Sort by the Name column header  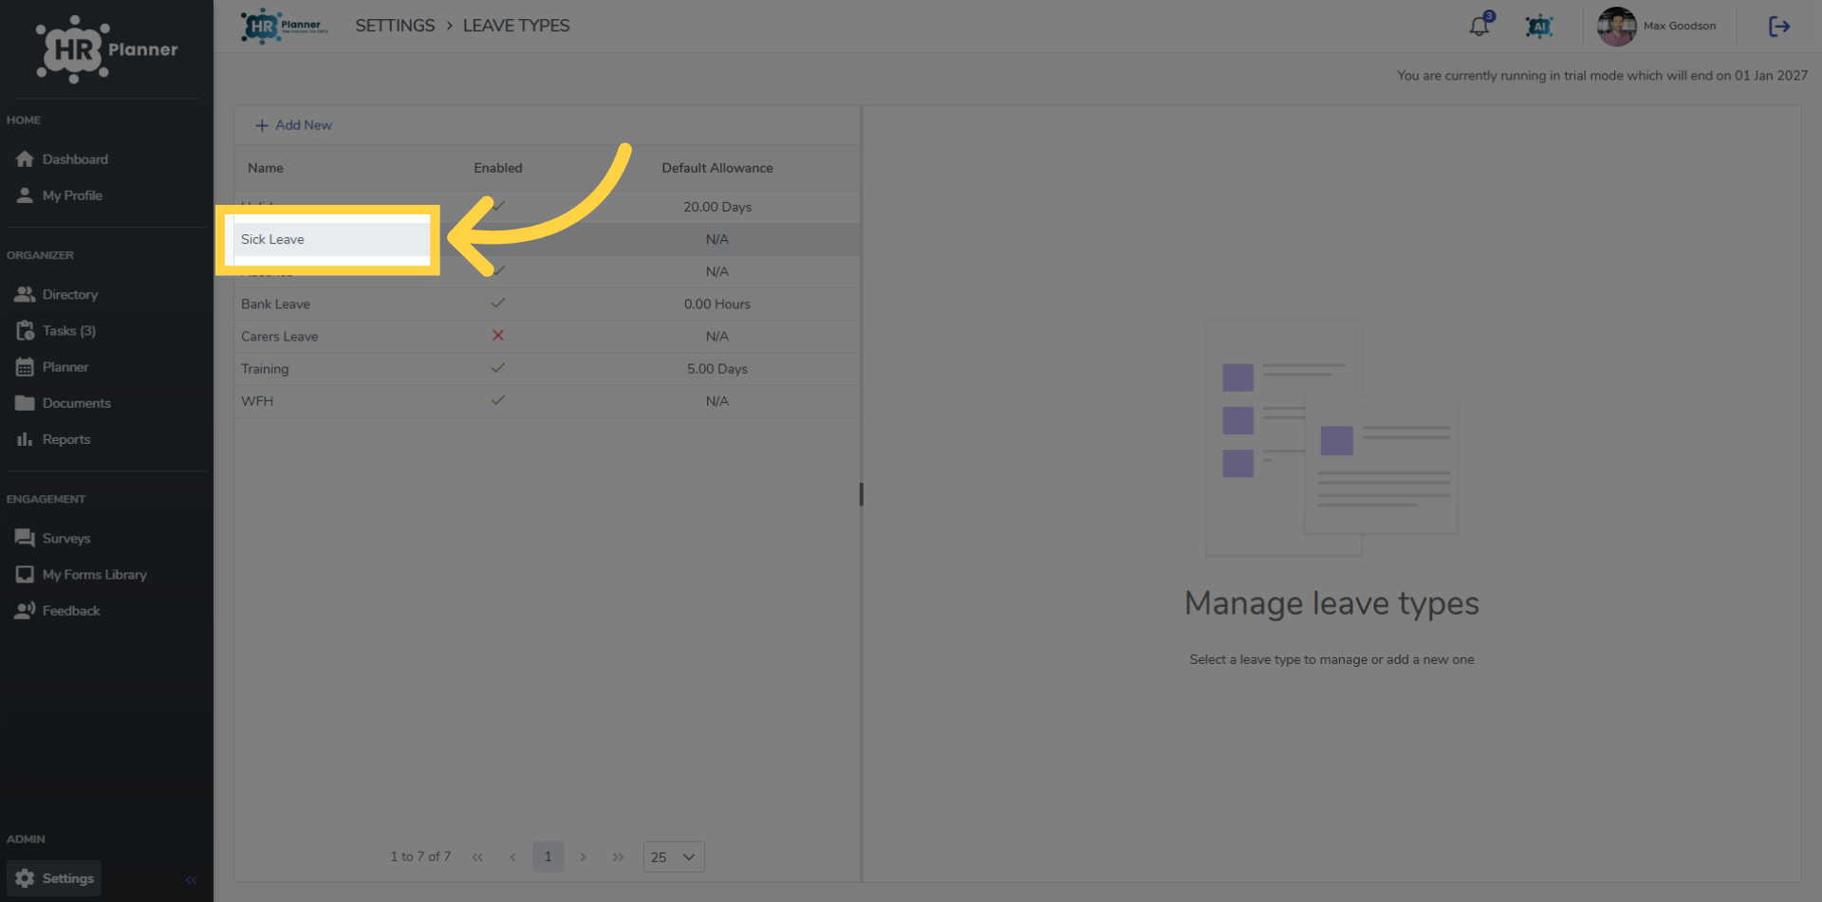tap(266, 168)
